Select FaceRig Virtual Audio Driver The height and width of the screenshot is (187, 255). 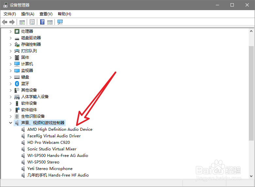point(54,136)
